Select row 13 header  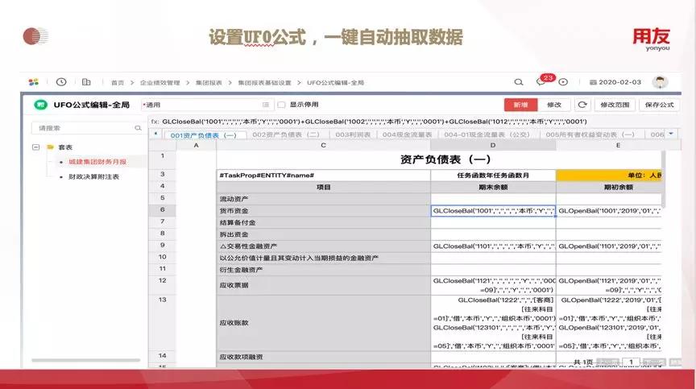pos(163,322)
